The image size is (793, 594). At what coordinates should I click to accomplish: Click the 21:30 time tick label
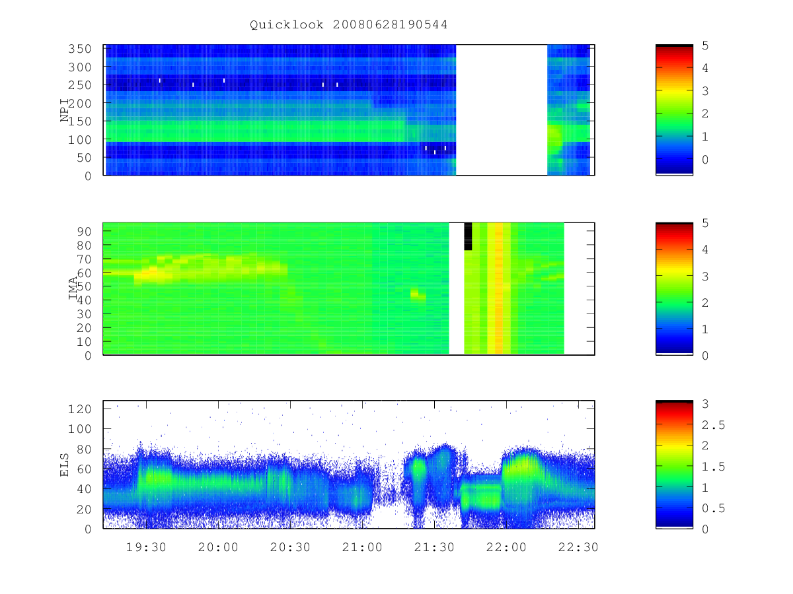pos(434,547)
